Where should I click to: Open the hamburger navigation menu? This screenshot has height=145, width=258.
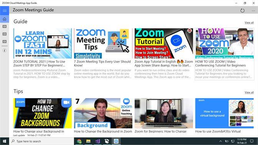pos(5,11)
